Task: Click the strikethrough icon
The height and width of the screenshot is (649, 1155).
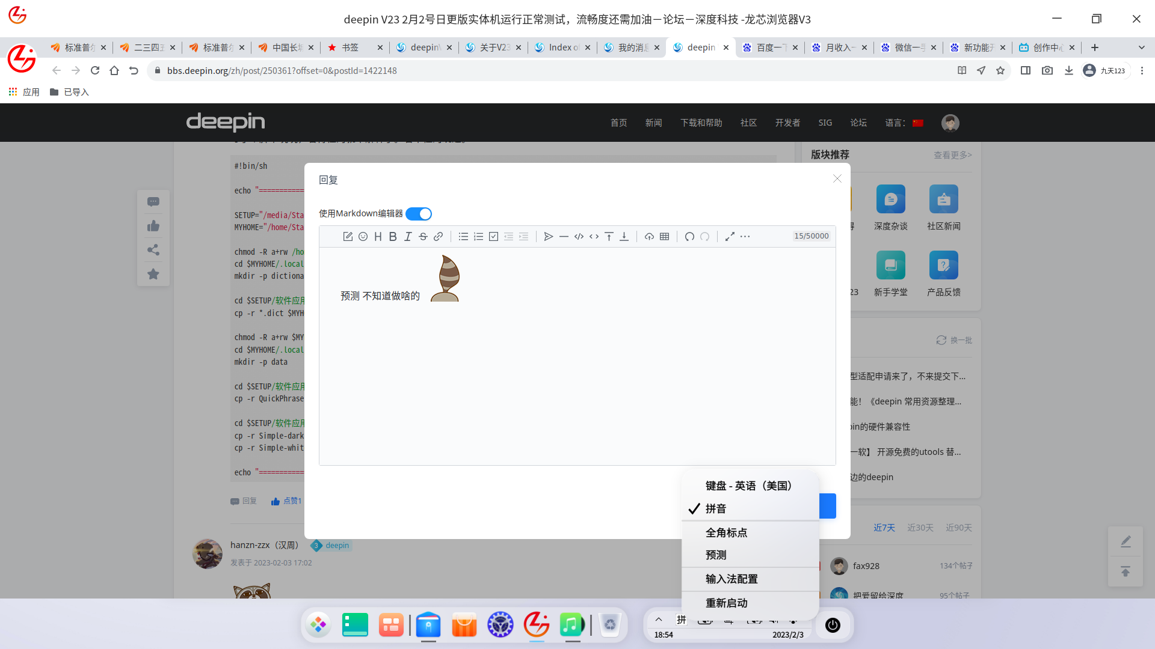Action: pos(423,237)
